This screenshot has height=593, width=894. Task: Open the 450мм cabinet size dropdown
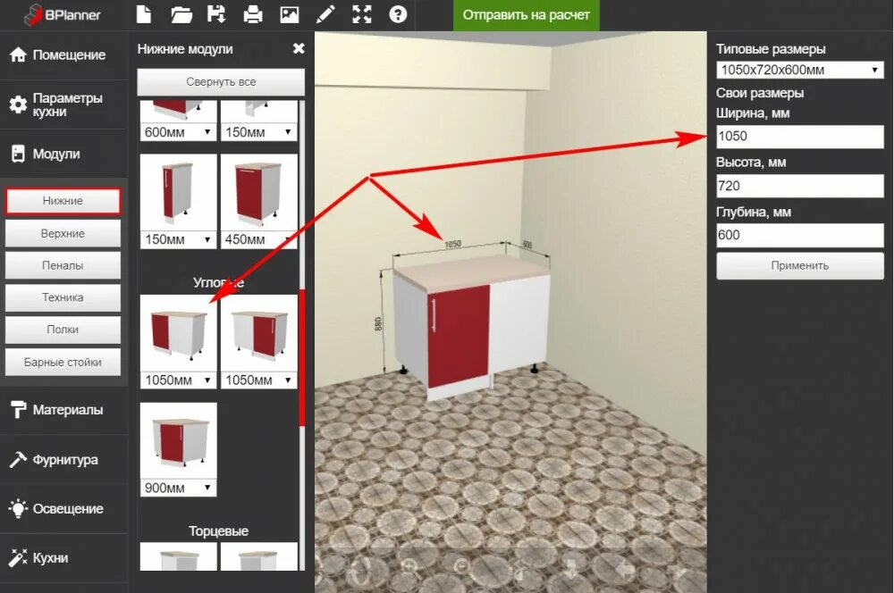coord(259,239)
